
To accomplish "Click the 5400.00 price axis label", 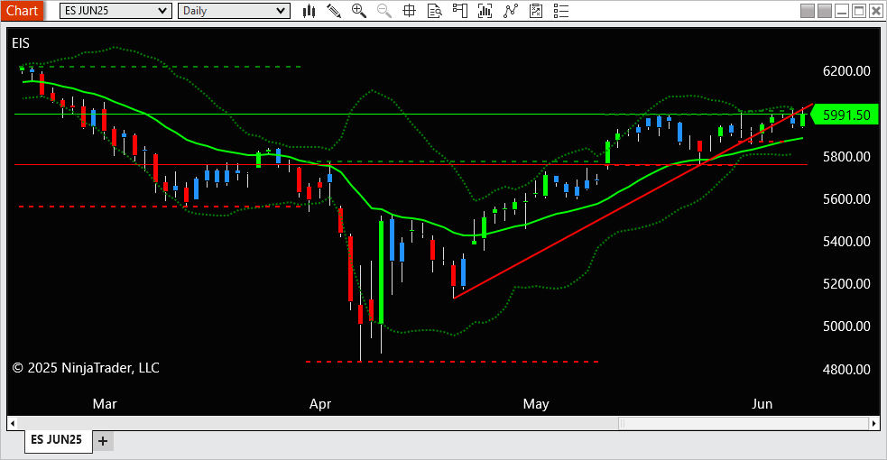I will 846,242.
